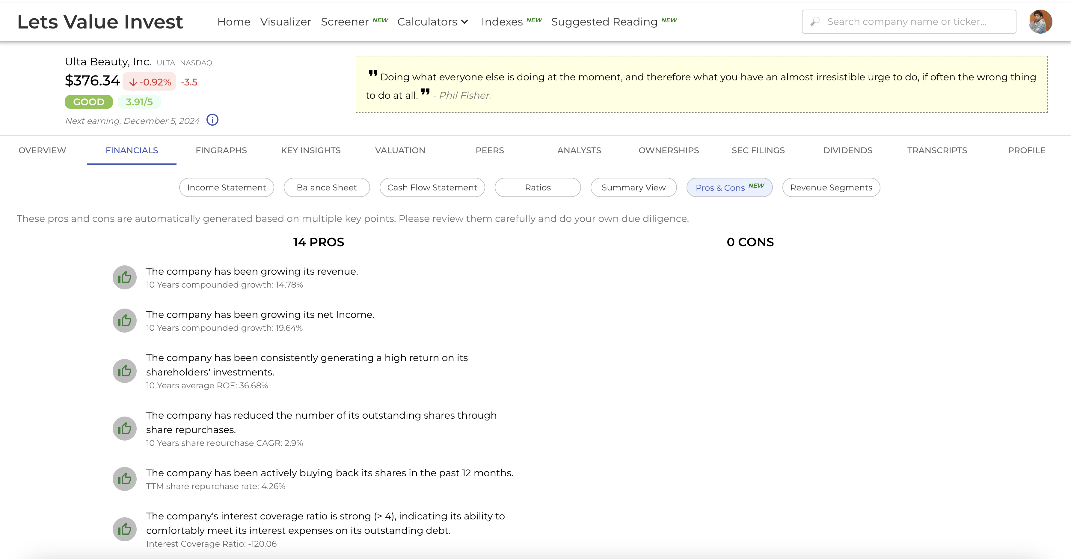Expand the Calculators dropdown menu

coord(433,22)
